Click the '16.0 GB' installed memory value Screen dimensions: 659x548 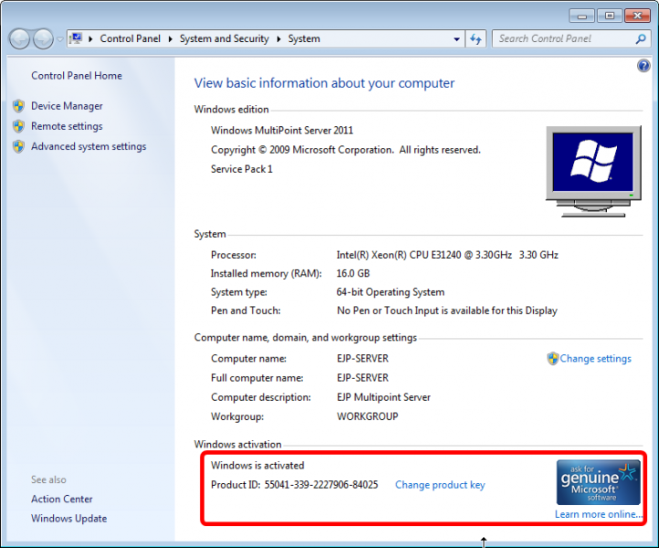[353, 273]
